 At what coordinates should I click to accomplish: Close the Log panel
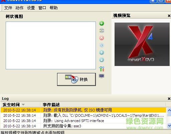point(169,99)
